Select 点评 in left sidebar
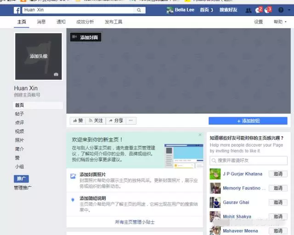This screenshot has height=235, width=294. pyautogui.click(x=19, y=123)
